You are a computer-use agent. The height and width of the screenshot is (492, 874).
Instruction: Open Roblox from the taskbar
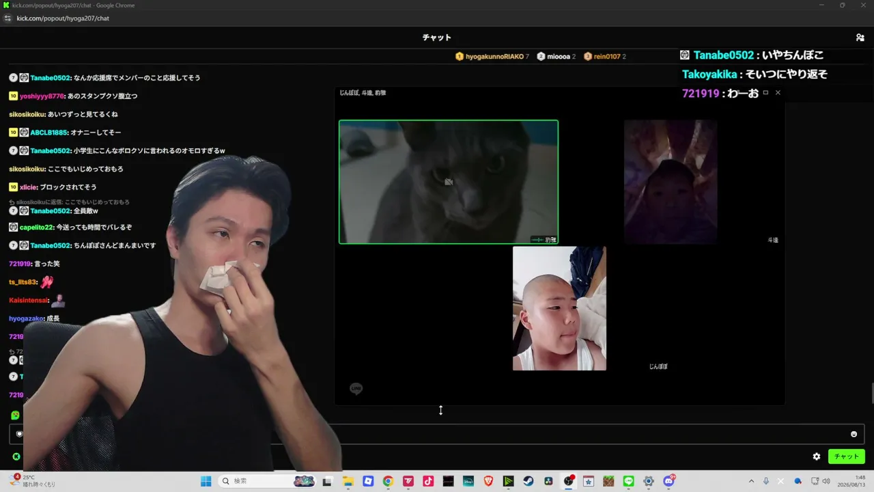point(368,481)
